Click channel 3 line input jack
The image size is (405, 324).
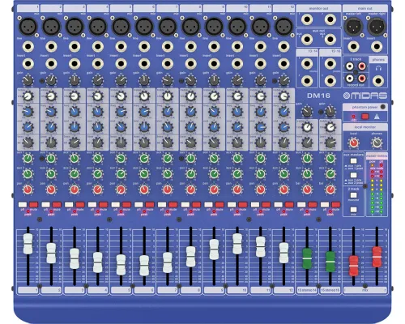(75, 46)
